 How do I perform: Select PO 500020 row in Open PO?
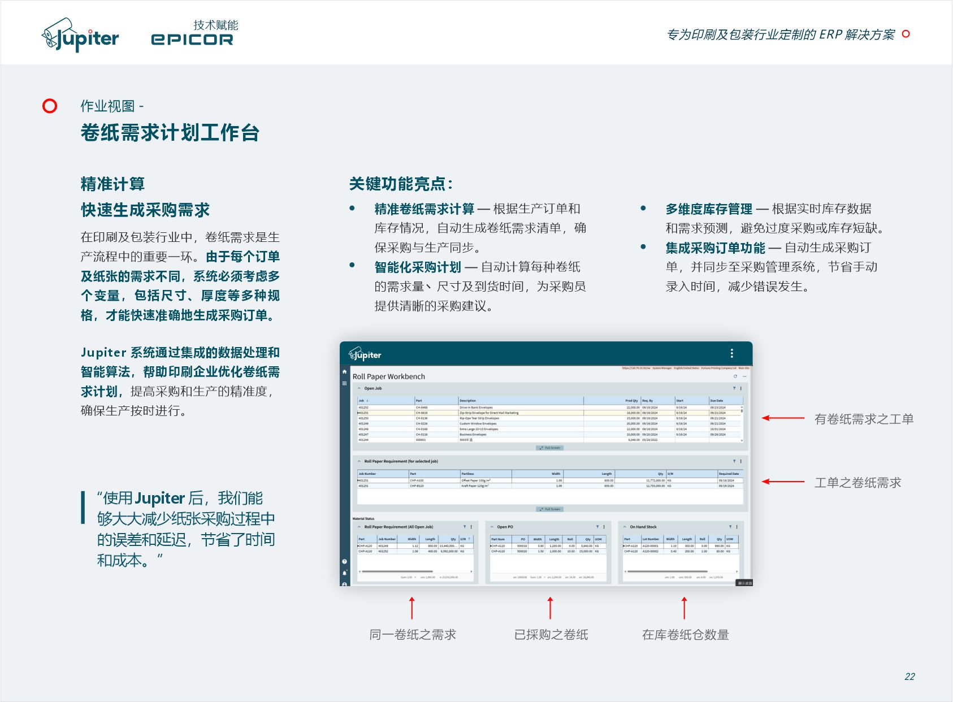click(x=548, y=551)
